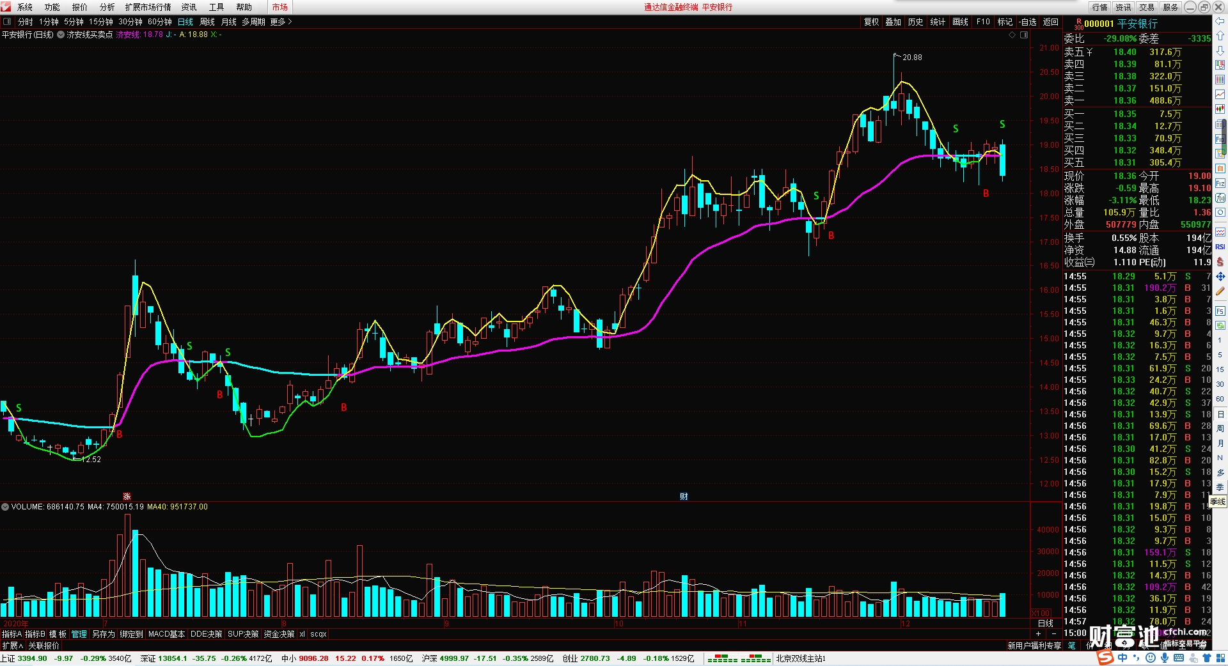This screenshot has width=1228, height=666.
Task: Click the right sidebar vertical scrollbar handle
Action: pyautogui.click(x=1225, y=137)
